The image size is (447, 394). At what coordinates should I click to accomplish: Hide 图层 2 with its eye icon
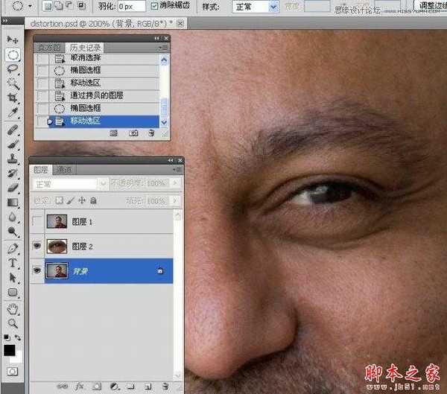[37, 247]
